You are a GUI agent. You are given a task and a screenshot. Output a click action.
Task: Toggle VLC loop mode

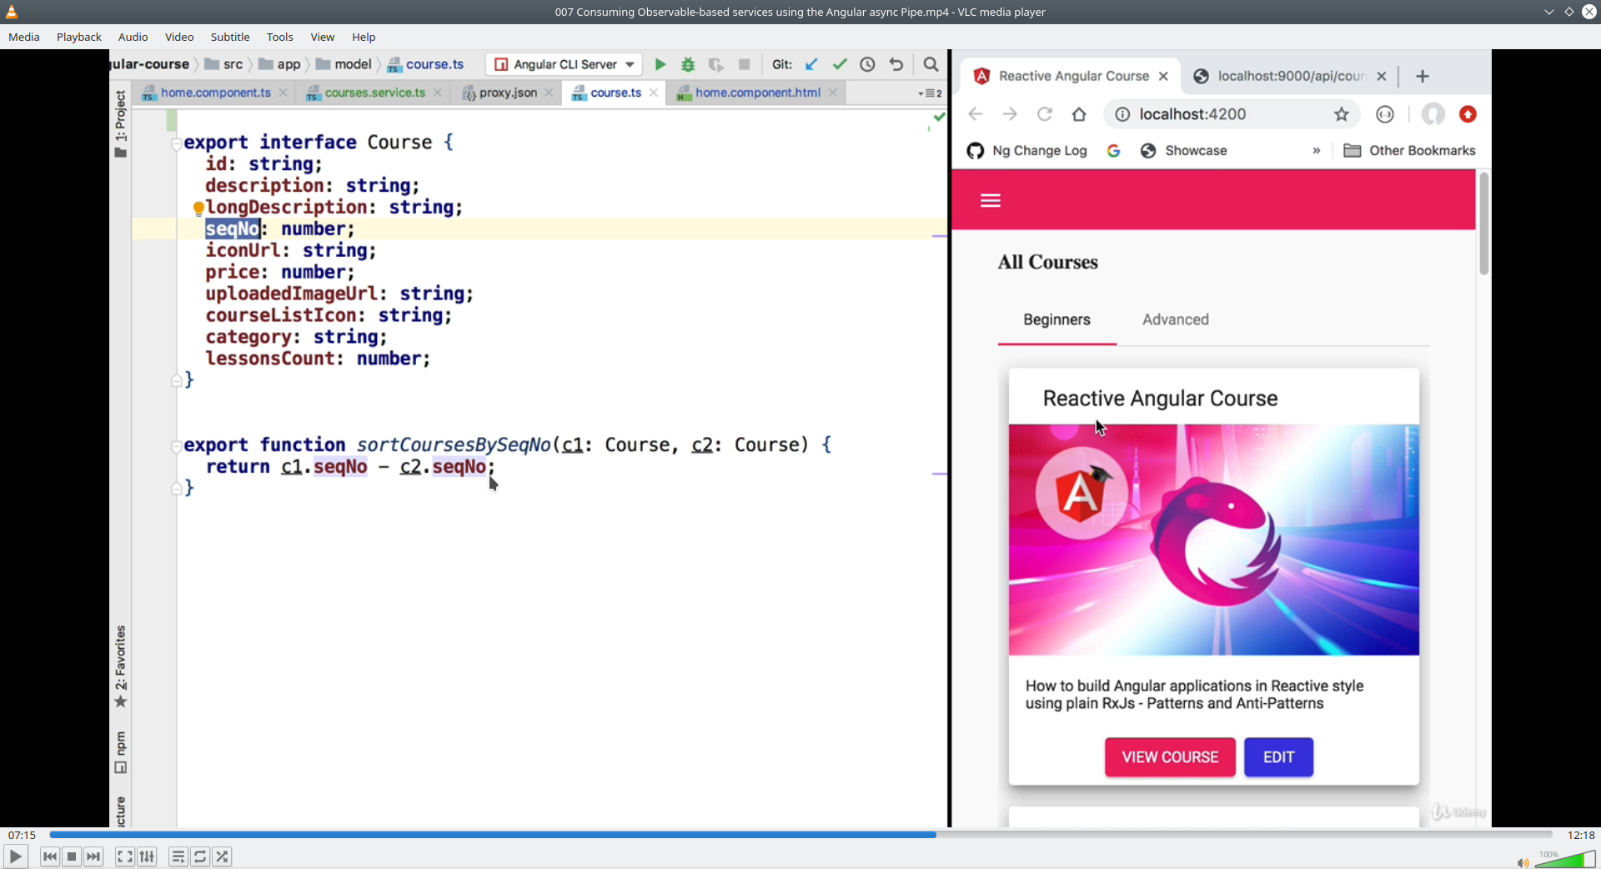200,856
